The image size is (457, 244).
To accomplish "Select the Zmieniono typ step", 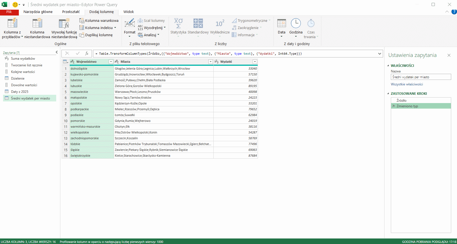I will pos(421,106).
